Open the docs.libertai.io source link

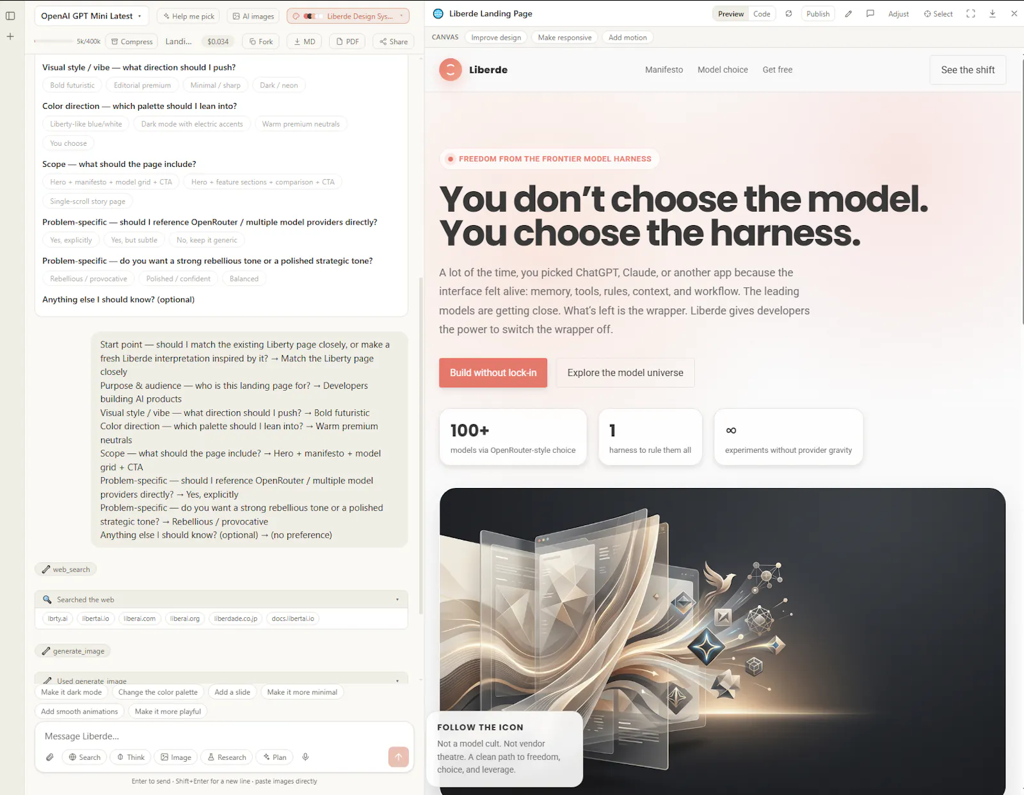point(292,618)
